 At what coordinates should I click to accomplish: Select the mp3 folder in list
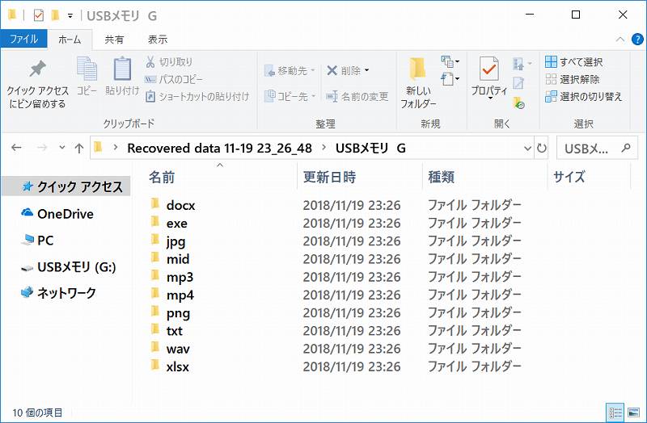click(180, 277)
